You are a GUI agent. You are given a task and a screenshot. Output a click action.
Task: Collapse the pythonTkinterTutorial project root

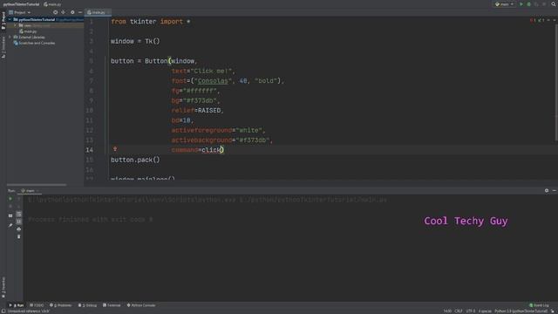tap(10, 19)
